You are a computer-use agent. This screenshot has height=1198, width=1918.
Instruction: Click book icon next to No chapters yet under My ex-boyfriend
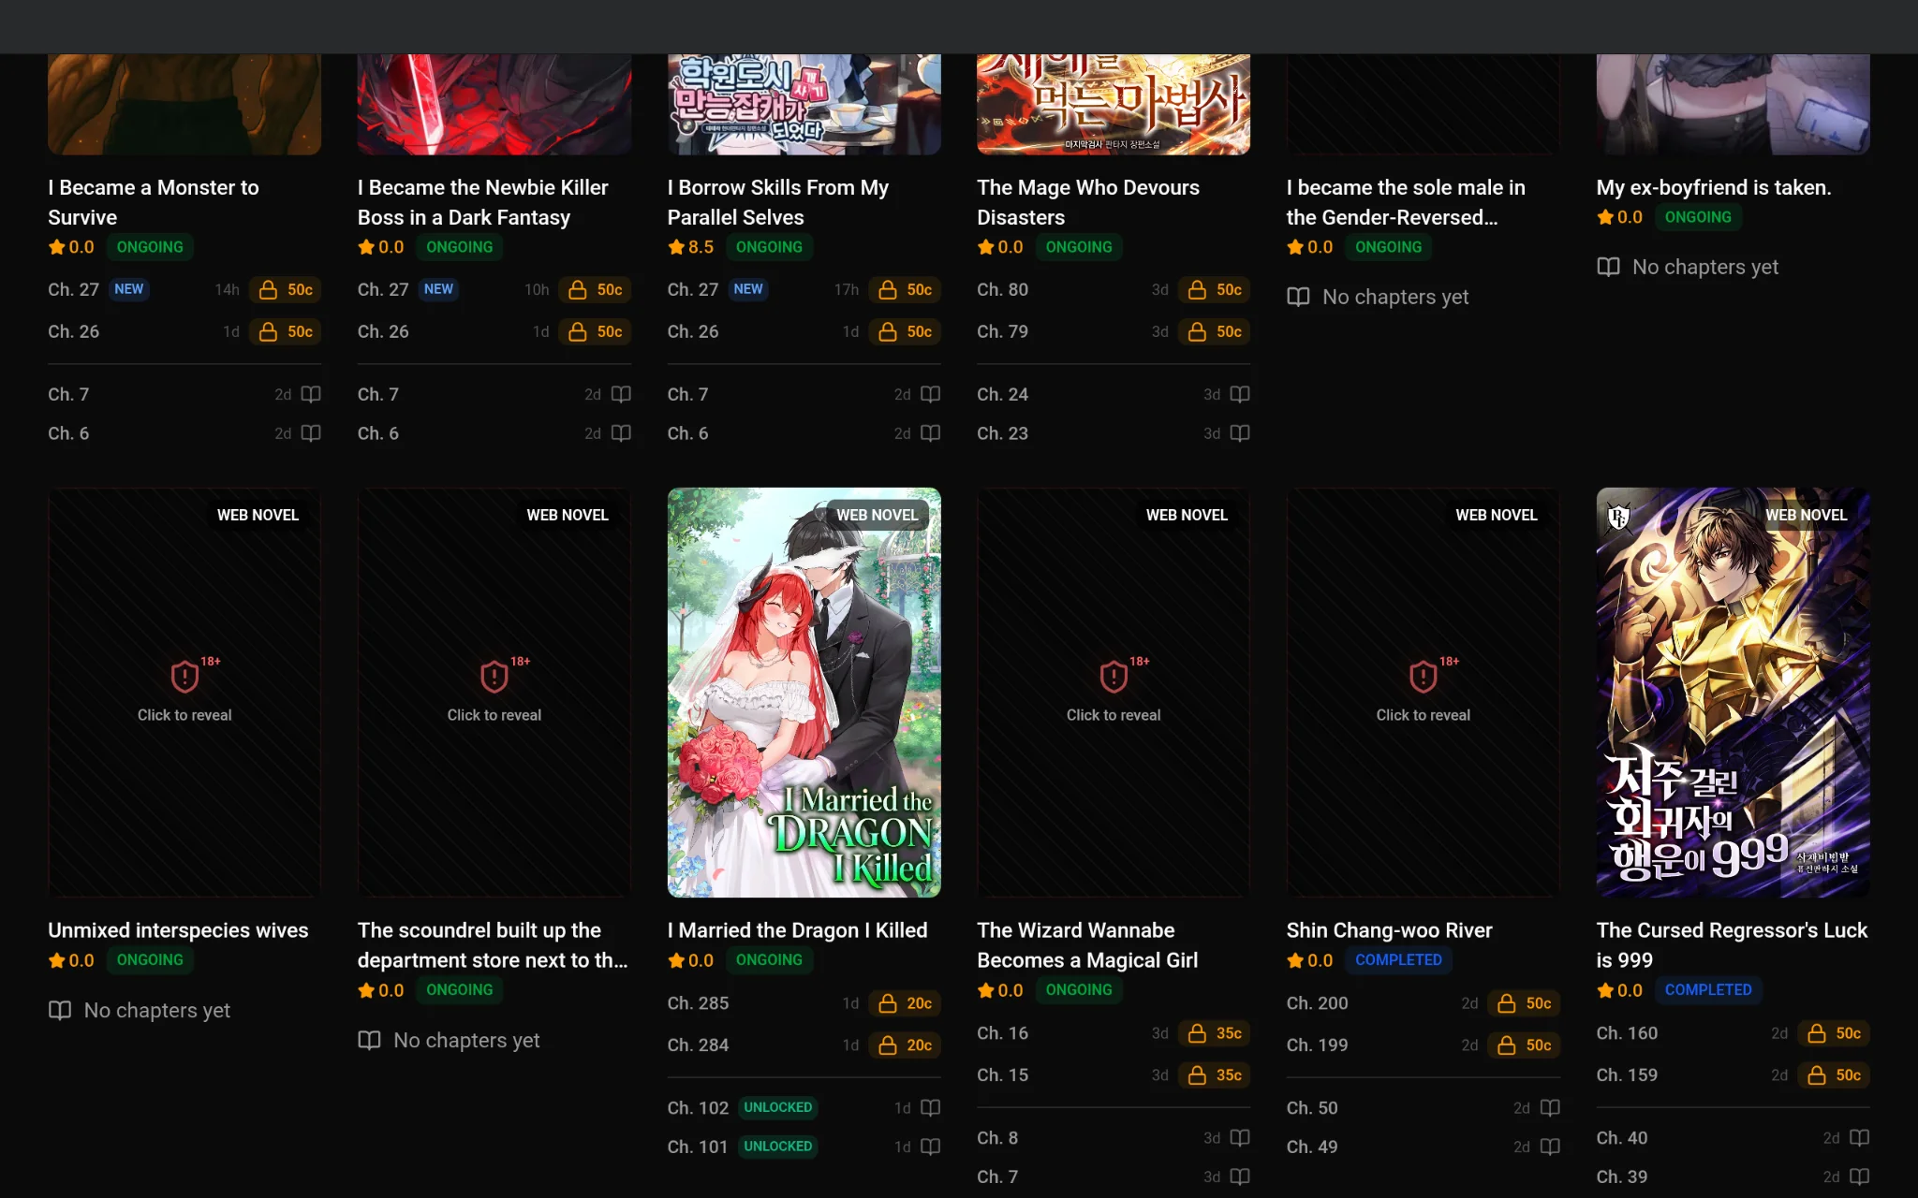pos(1608,267)
